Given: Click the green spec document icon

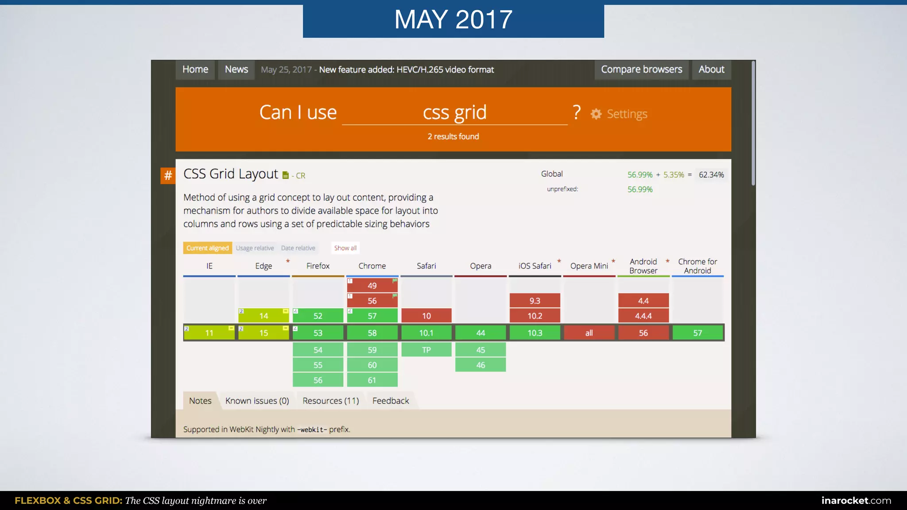Looking at the screenshot, I should 286,175.
